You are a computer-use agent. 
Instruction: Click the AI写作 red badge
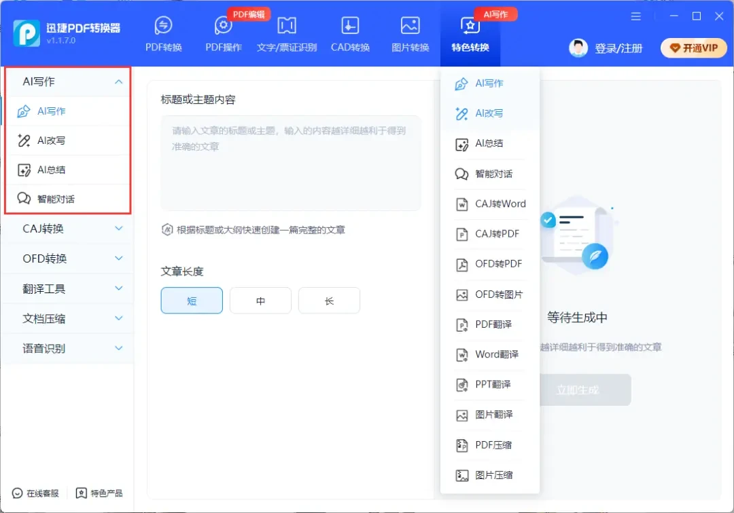tap(495, 14)
